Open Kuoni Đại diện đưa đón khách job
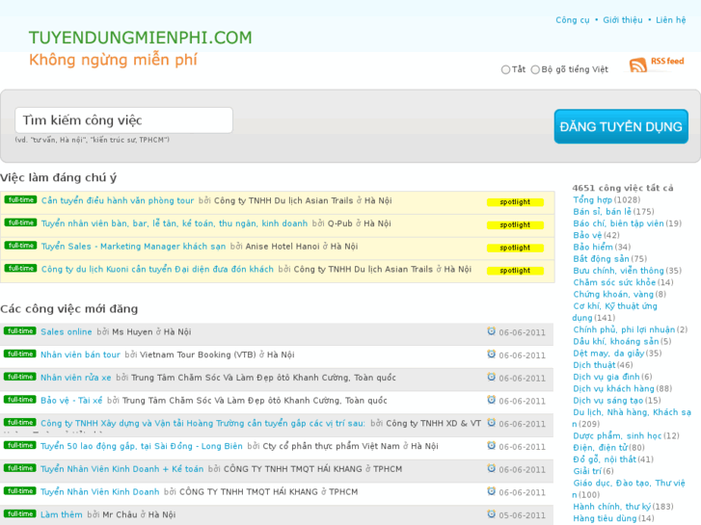 tap(157, 269)
